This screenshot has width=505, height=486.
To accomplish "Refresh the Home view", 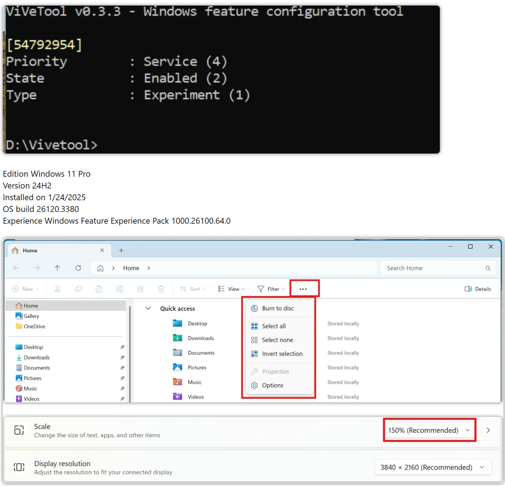I will (78, 268).
